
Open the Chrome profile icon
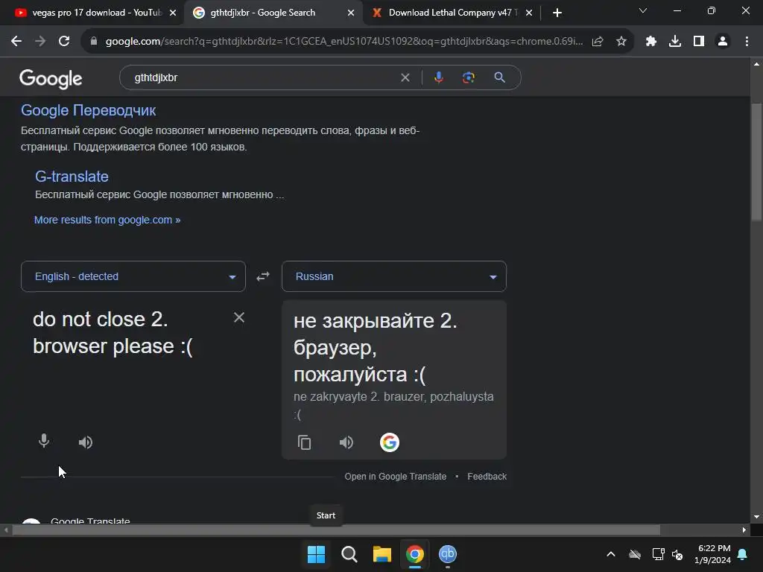point(723,42)
